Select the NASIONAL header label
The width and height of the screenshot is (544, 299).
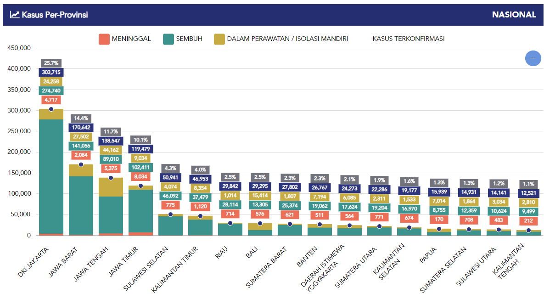tap(514, 15)
